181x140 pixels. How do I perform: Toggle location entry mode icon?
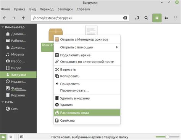pyautogui.click(x=137, y=18)
